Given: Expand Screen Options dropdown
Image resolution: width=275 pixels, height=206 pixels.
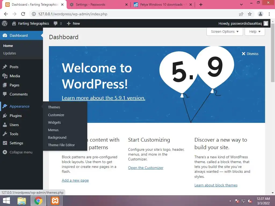Looking at the screenshot, I should [x=225, y=32].
